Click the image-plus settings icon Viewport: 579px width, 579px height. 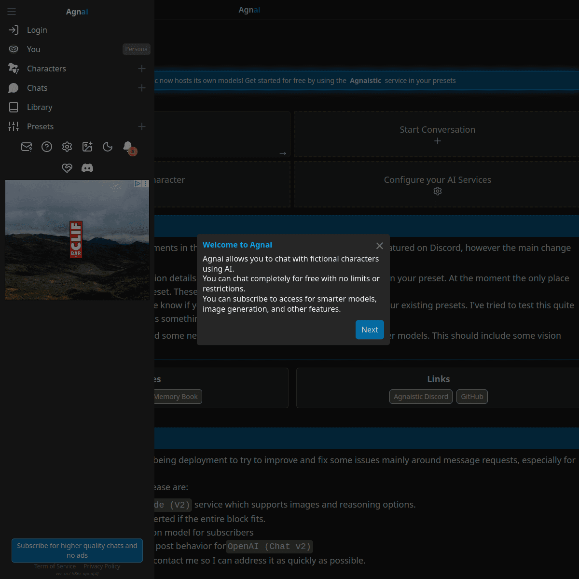click(87, 147)
